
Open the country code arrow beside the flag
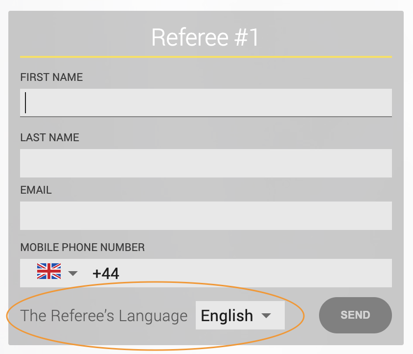[73, 273]
